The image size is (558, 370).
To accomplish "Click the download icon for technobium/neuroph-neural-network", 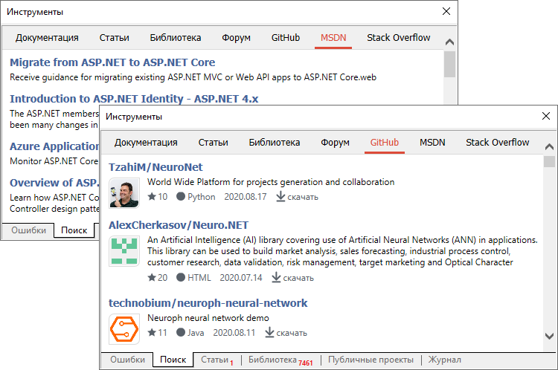I will [269, 332].
